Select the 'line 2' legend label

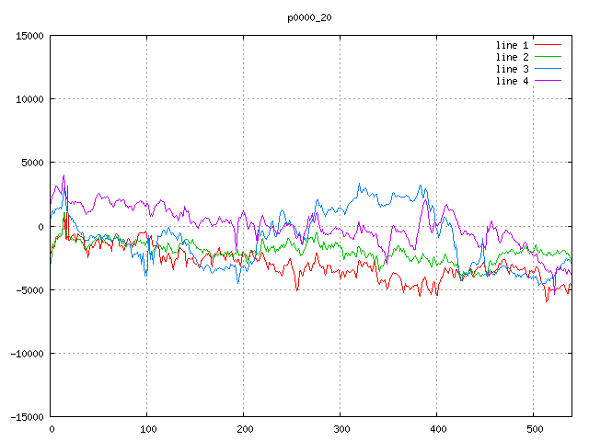tap(513, 57)
